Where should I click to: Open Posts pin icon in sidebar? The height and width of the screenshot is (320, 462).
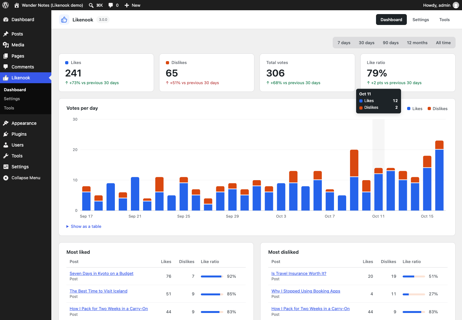pyautogui.click(x=6, y=34)
